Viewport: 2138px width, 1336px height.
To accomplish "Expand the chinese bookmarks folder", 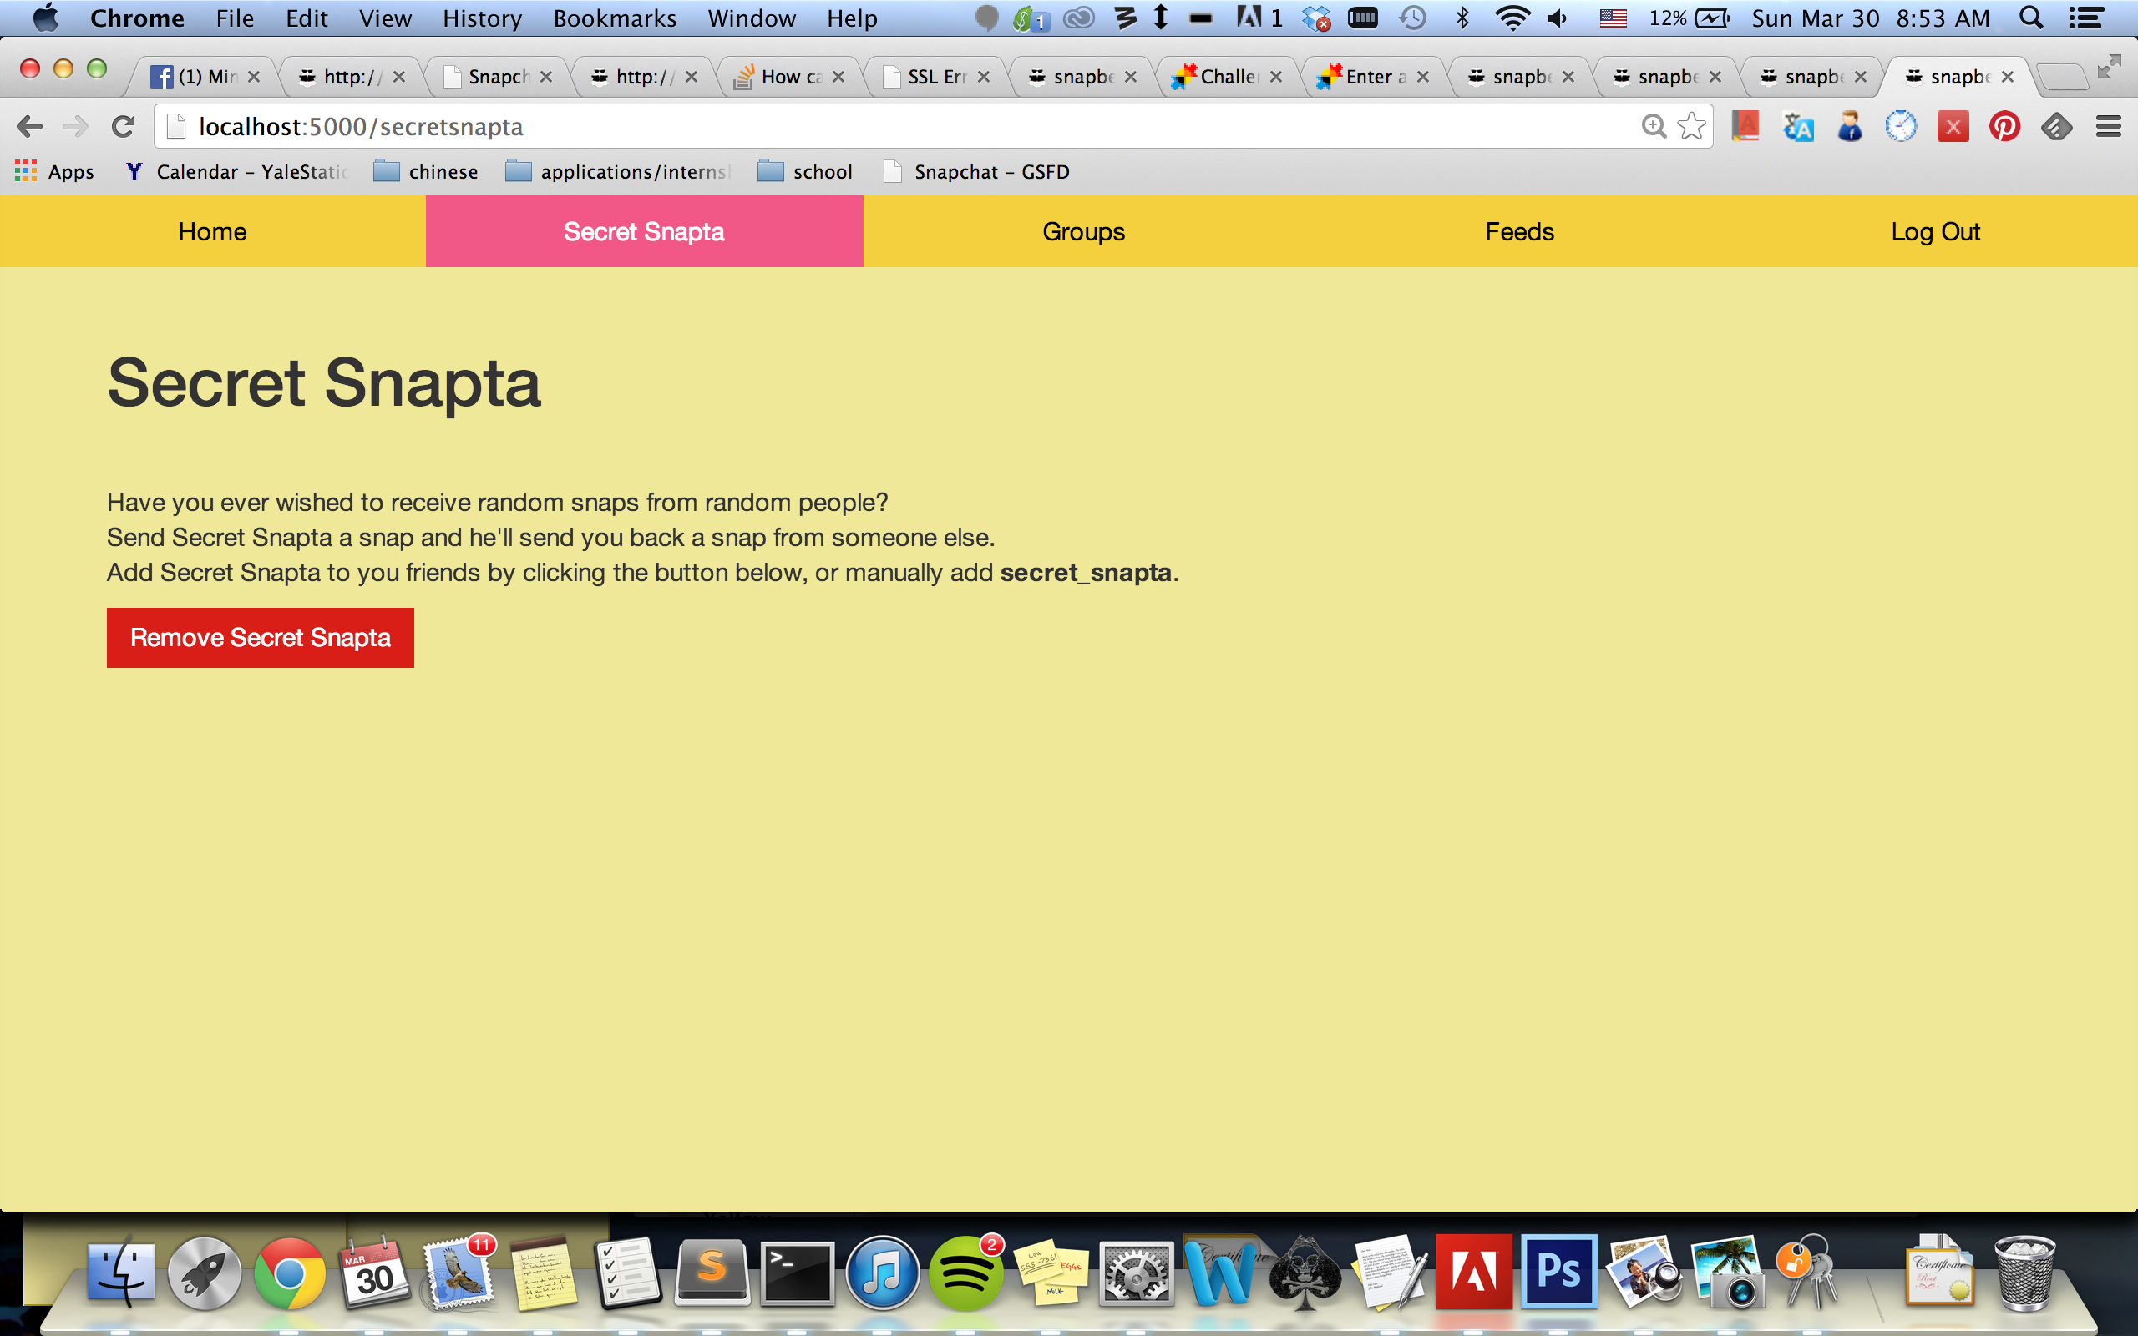I will [426, 171].
